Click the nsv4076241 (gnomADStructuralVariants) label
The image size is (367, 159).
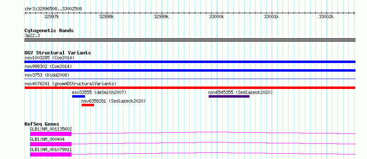pyautogui.click(x=71, y=84)
